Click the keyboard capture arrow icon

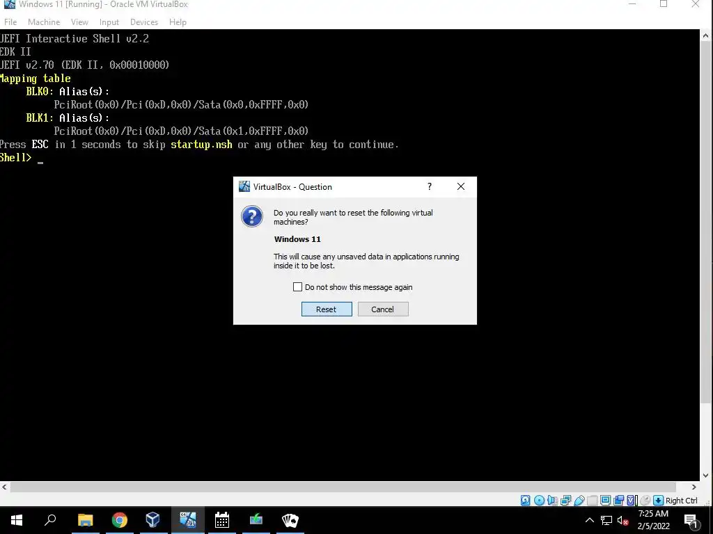click(659, 501)
